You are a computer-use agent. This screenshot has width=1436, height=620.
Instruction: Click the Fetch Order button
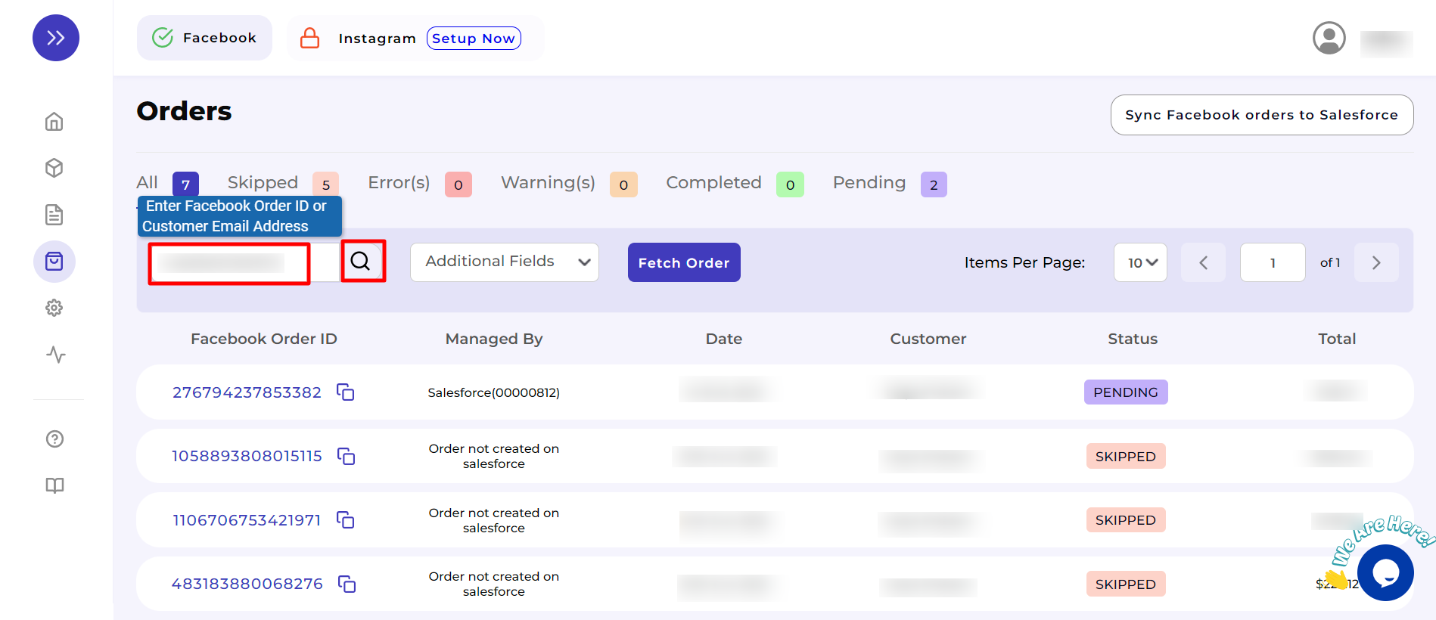684,262
